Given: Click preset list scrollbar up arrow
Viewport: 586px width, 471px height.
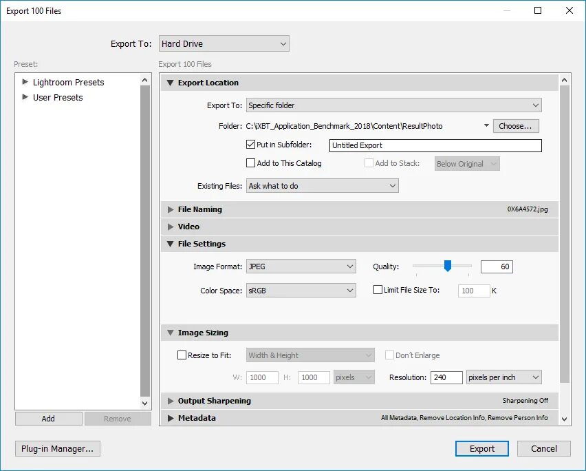Looking at the screenshot, I should click(145, 80).
